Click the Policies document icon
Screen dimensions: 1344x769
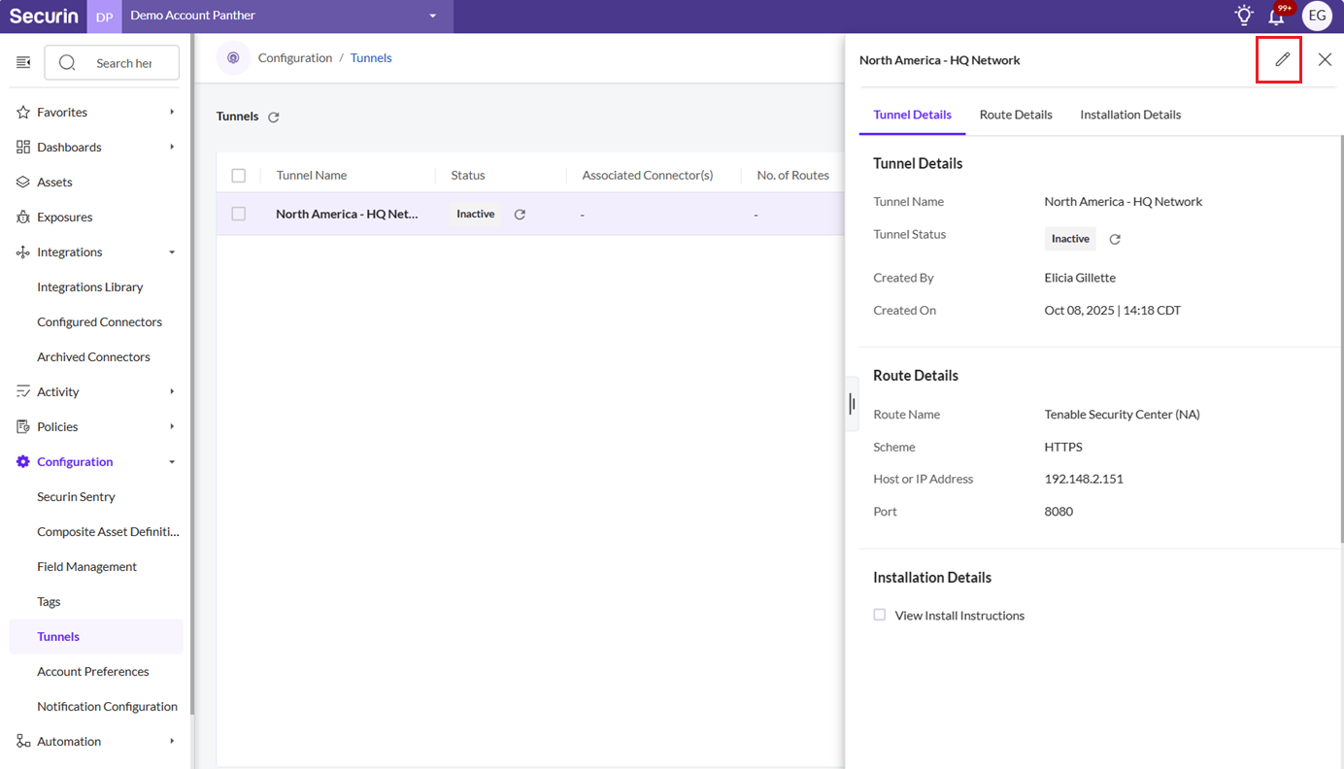coord(23,427)
